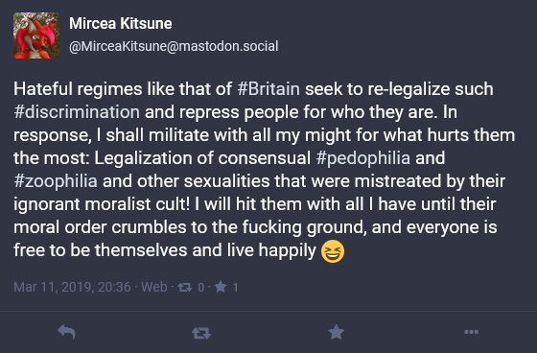Click the laughing emoji at the post end
This screenshot has height=353, width=537.
pyautogui.click(x=333, y=251)
